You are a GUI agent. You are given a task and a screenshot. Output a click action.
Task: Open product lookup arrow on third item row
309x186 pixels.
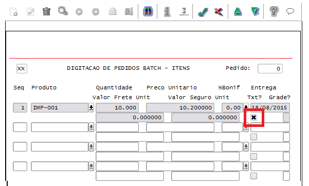tap(91, 147)
